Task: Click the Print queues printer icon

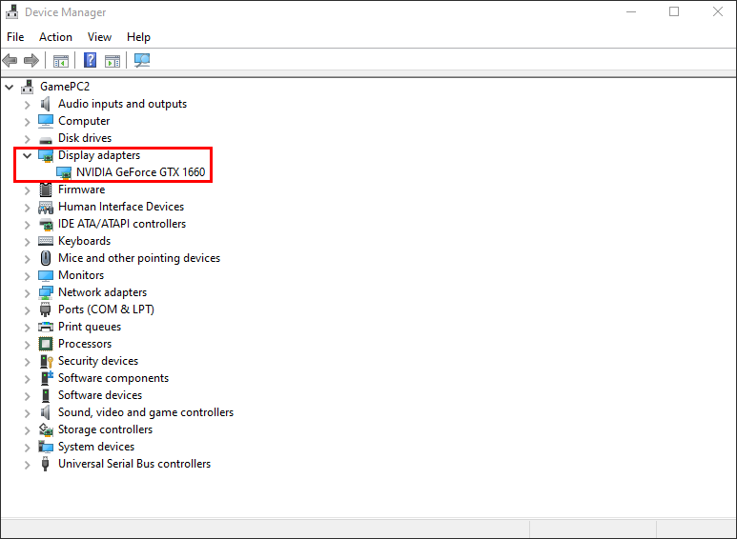Action: coord(46,327)
